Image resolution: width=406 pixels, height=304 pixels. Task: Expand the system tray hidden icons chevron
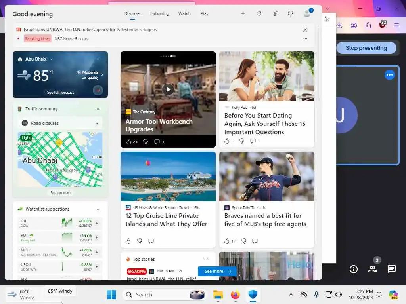(291, 294)
